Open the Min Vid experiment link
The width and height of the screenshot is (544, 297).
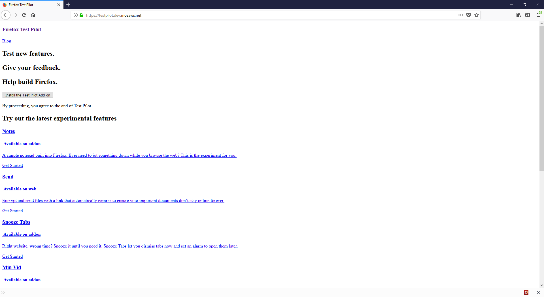12,267
